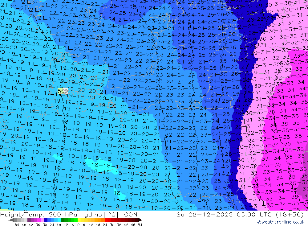308x226 pixels.
Task: Click the 560 height contour label
Action: point(63,91)
